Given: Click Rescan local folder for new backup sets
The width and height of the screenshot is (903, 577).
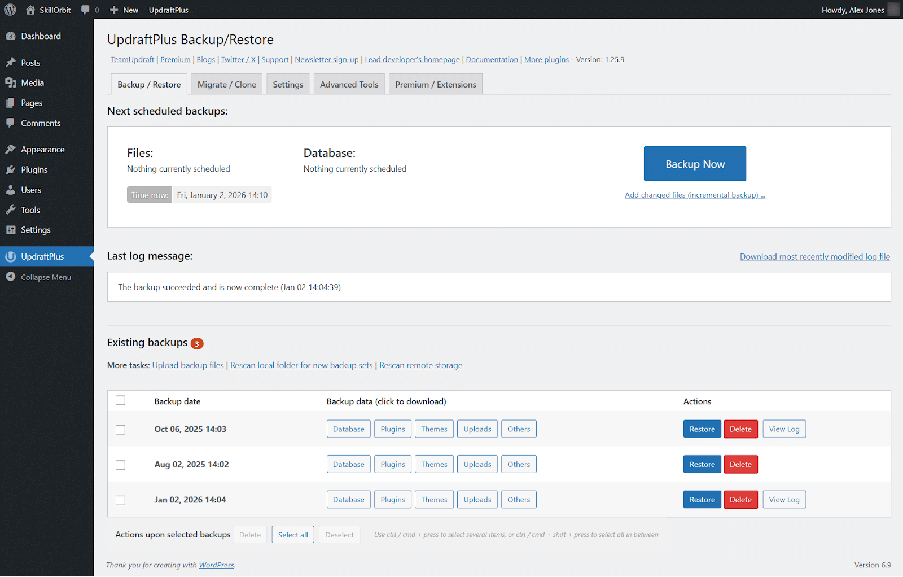Looking at the screenshot, I should pos(301,365).
